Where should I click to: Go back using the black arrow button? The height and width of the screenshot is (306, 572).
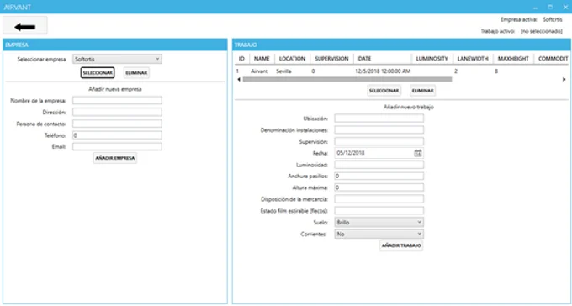[x=24, y=25]
